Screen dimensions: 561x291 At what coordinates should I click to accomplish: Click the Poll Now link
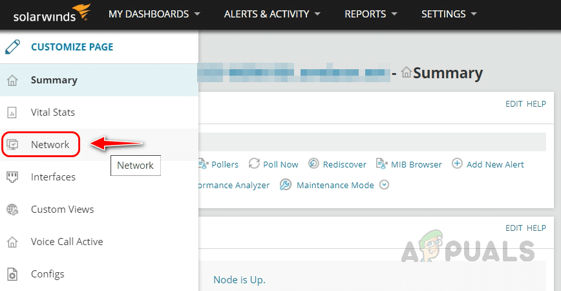point(280,164)
